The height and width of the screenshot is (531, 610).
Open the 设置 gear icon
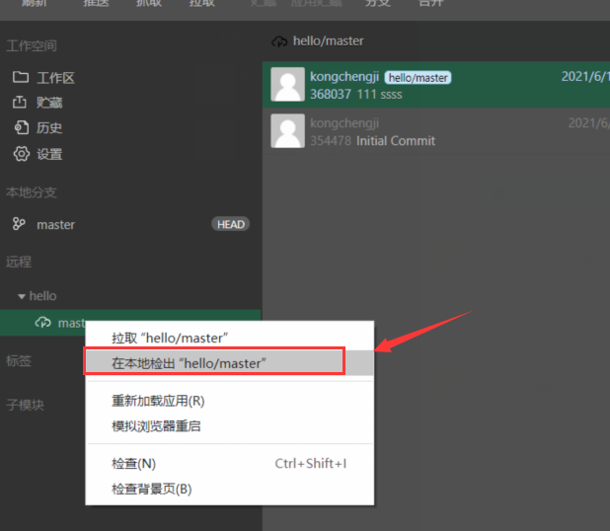coord(21,154)
